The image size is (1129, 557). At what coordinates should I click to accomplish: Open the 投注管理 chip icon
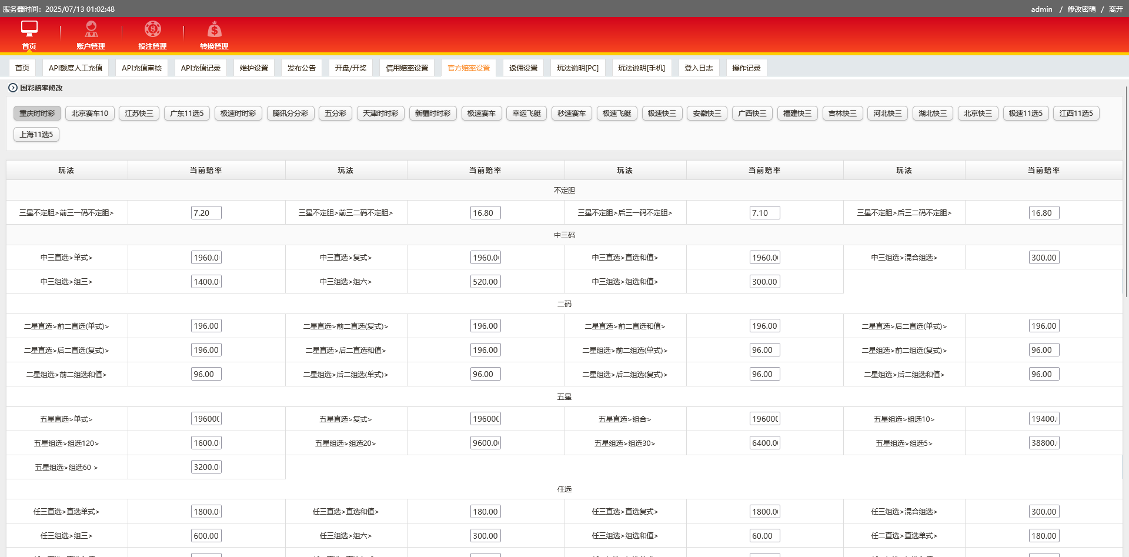tap(153, 29)
